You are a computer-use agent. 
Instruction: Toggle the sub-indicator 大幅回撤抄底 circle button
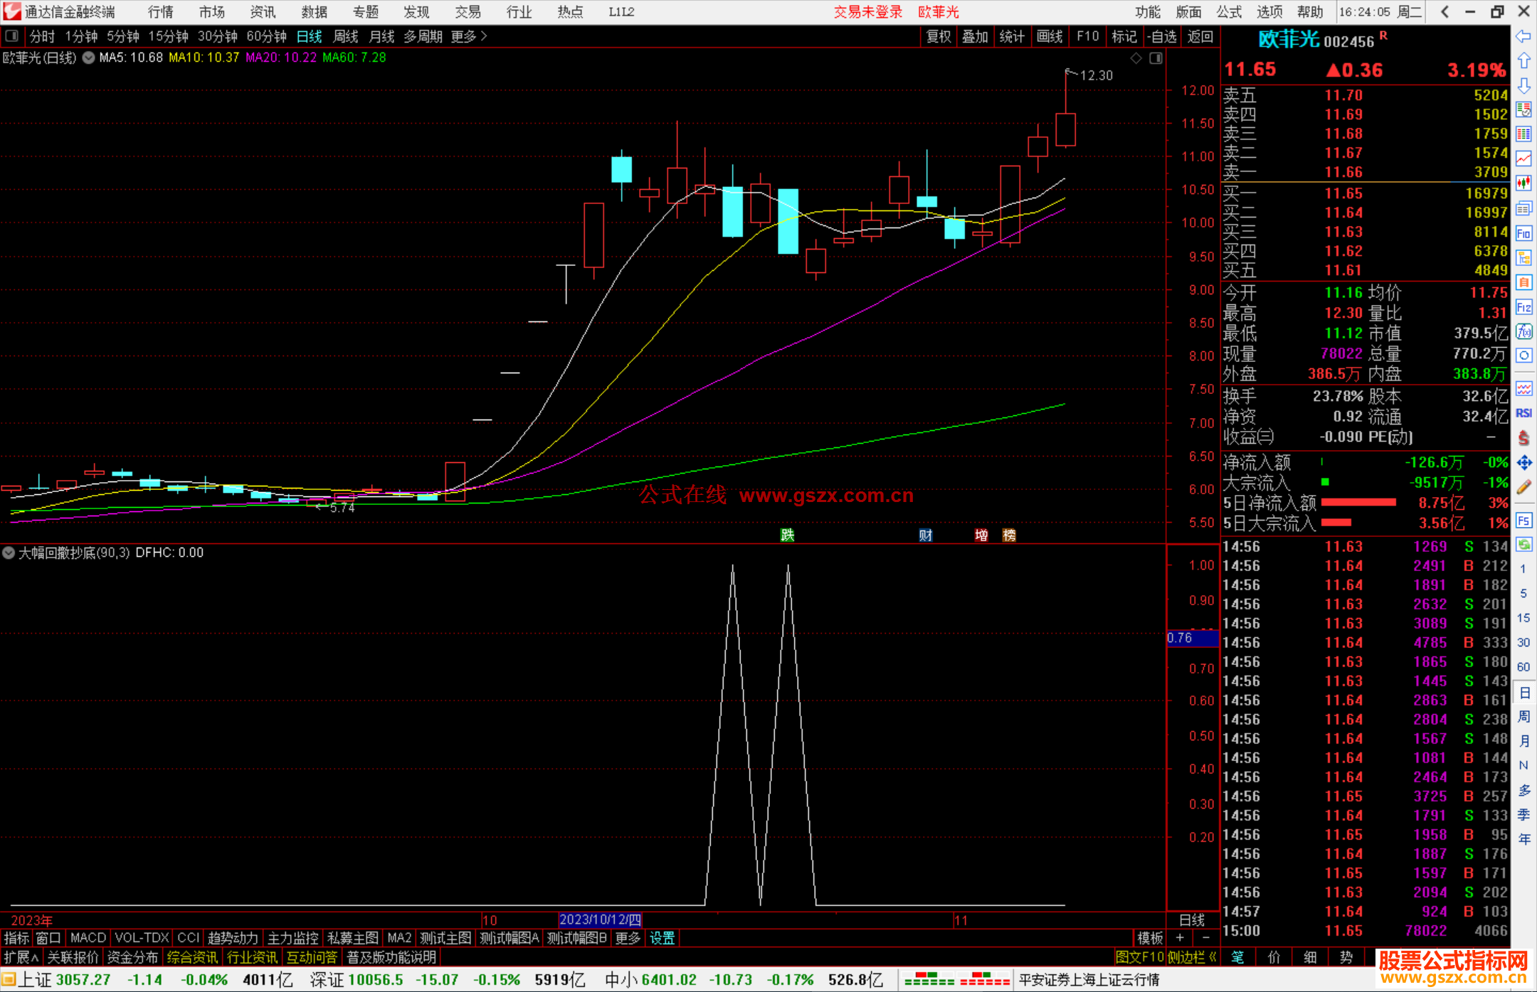[9, 553]
